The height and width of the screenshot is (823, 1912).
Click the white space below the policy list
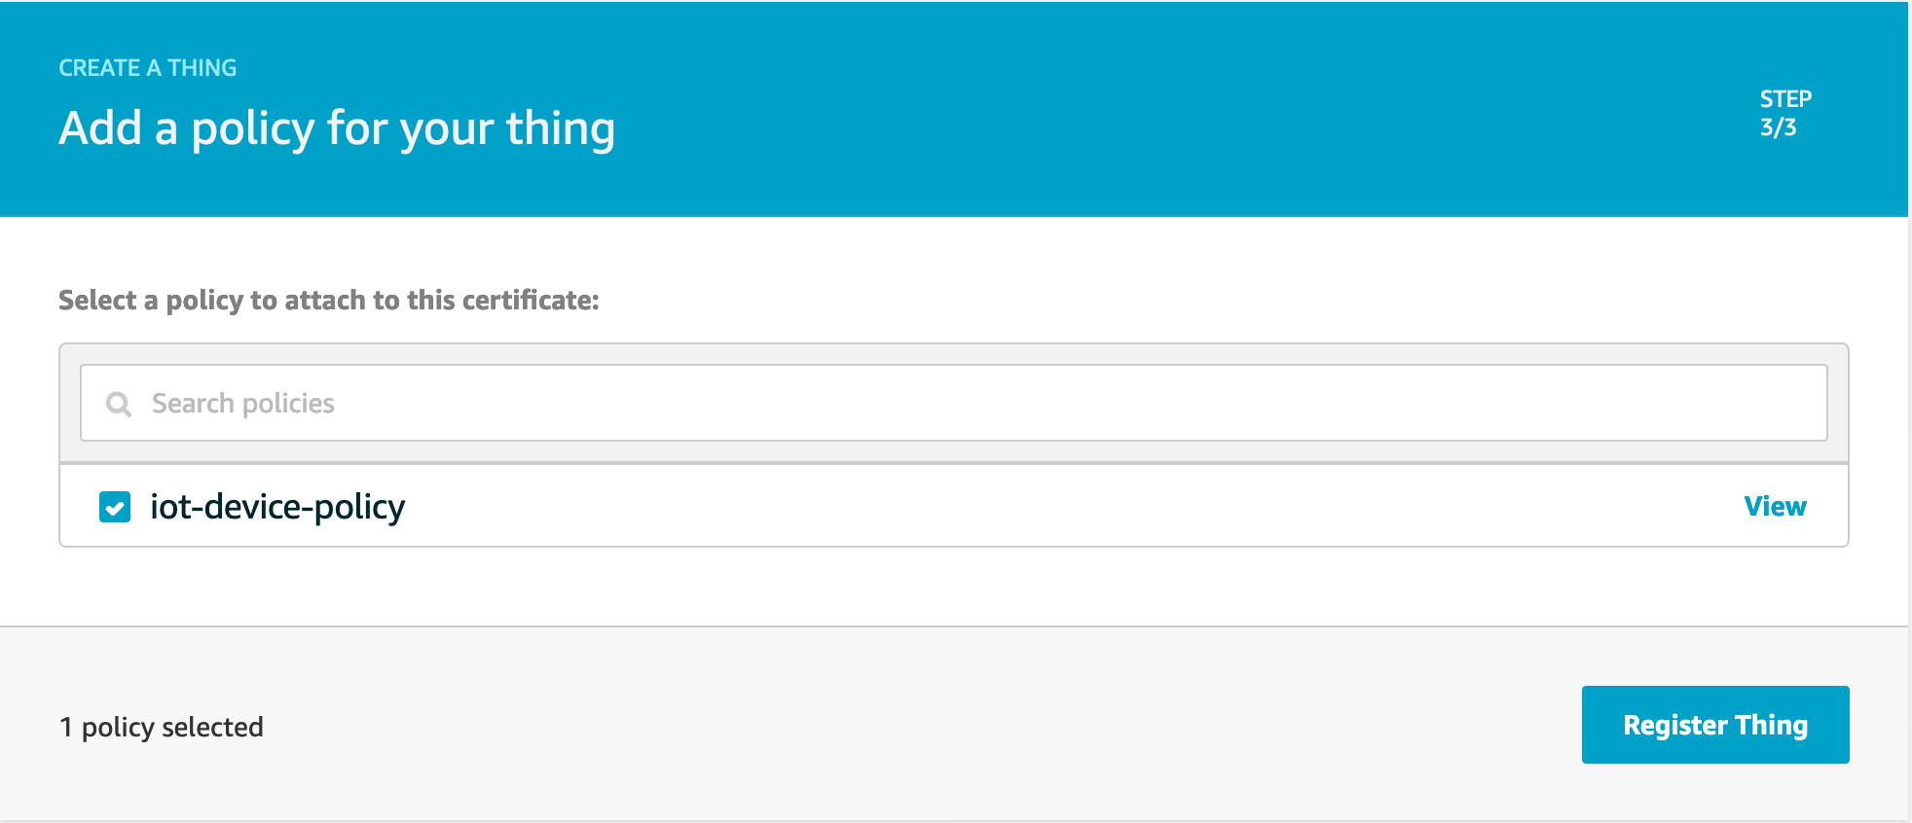(954, 587)
